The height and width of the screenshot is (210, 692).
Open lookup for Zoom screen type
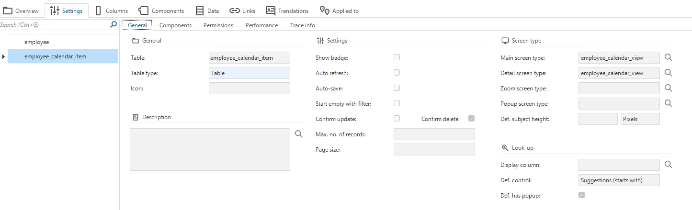click(669, 88)
